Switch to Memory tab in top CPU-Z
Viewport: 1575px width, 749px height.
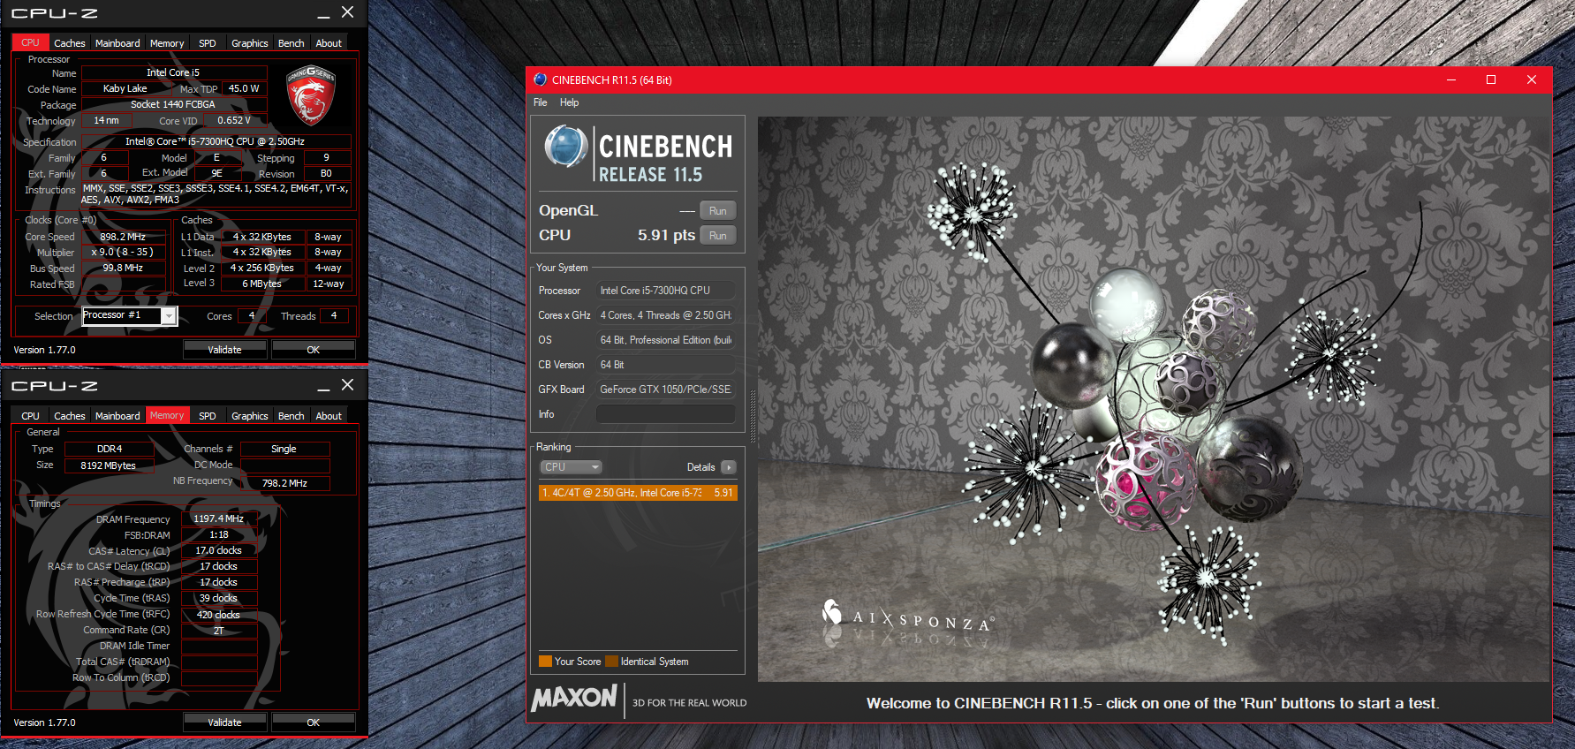tap(167, 43)
